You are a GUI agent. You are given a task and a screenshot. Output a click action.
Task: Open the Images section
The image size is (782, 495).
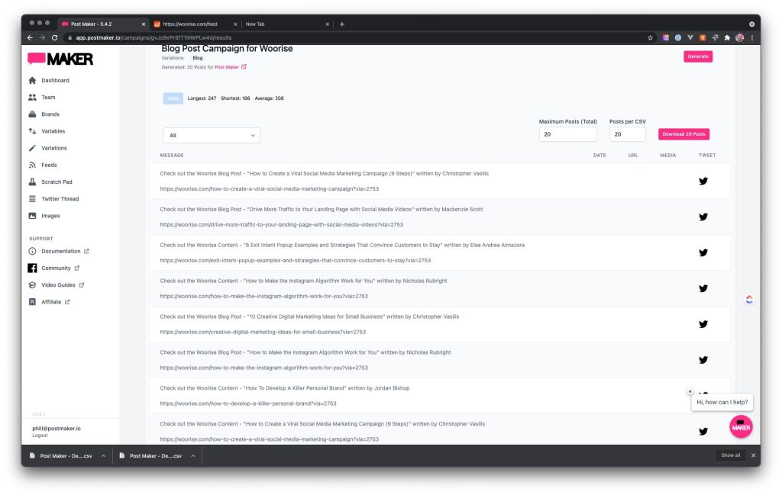click(x=44, y=216)
